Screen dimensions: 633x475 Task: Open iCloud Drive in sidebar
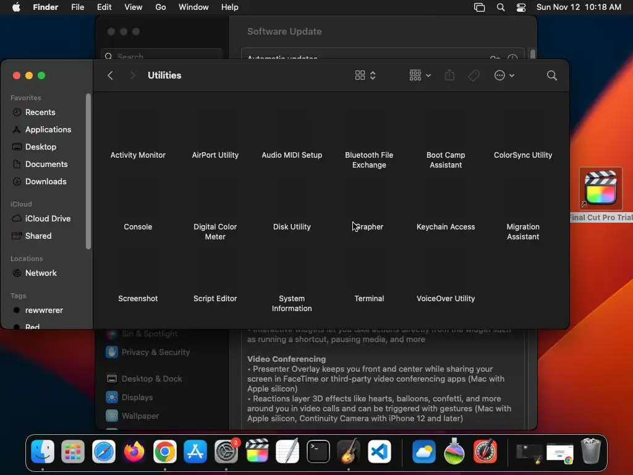[x=48, y=218]
